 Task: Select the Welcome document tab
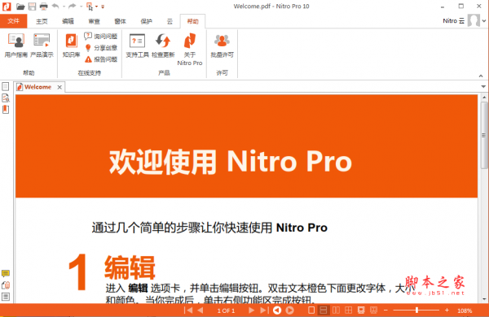(37, 87)
